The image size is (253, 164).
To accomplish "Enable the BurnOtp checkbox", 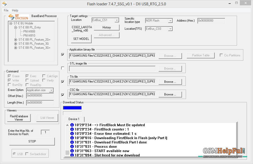I will point(9,85).
